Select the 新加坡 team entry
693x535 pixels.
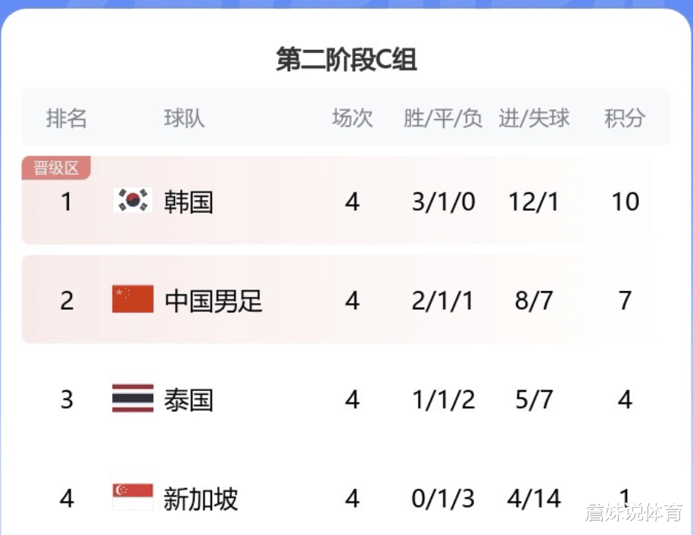pos(201,499)
